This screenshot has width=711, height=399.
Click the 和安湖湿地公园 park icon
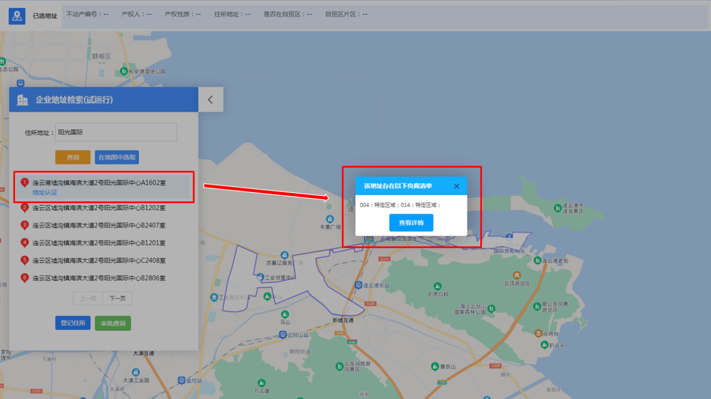point(124,71)
